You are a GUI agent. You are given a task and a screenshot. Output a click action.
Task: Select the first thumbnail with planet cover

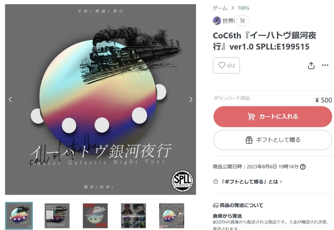[19, 216]
